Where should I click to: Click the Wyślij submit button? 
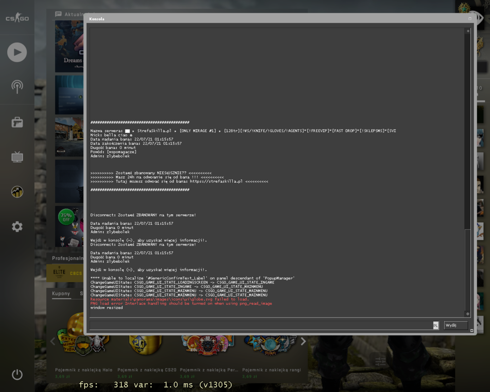456,325
